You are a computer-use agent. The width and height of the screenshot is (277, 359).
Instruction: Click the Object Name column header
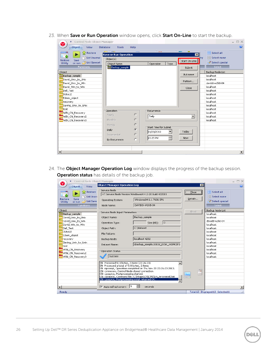pyautogui.click(x=127, y=64)
